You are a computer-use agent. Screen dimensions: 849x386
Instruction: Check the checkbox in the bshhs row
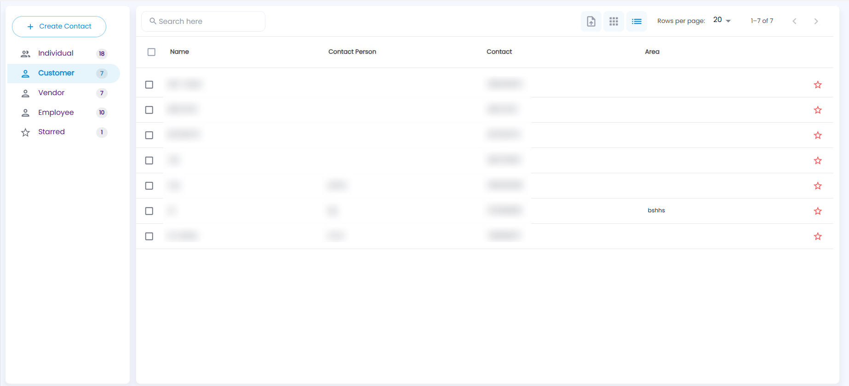pos(149,211)
